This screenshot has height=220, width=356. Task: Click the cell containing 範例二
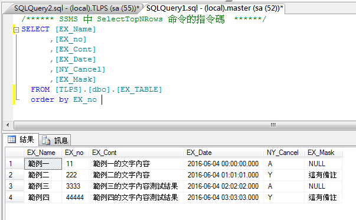43,175
